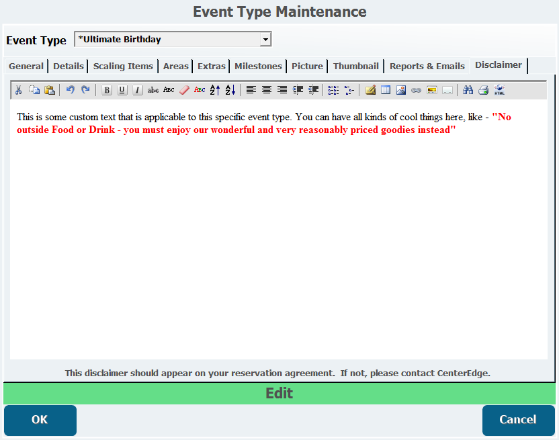Click the Paste clipboard icon
Image resolution: width=559 pixels, height=440 pixels.
[x=49, y=90]
